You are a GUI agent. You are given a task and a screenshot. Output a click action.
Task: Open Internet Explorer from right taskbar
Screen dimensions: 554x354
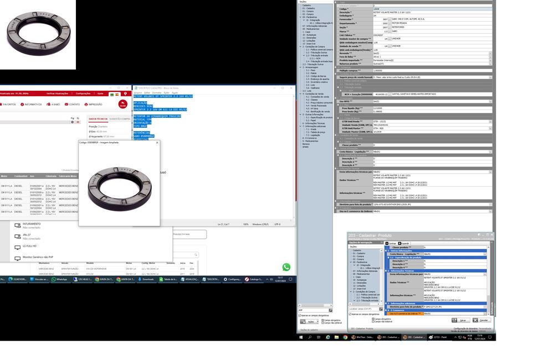(x=327, y=337)
